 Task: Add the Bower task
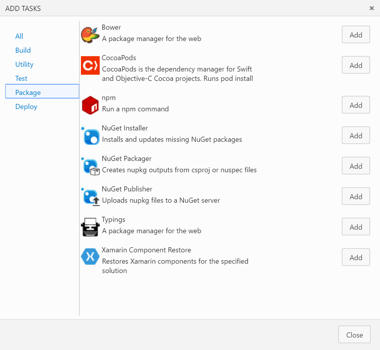click(356, 34)
